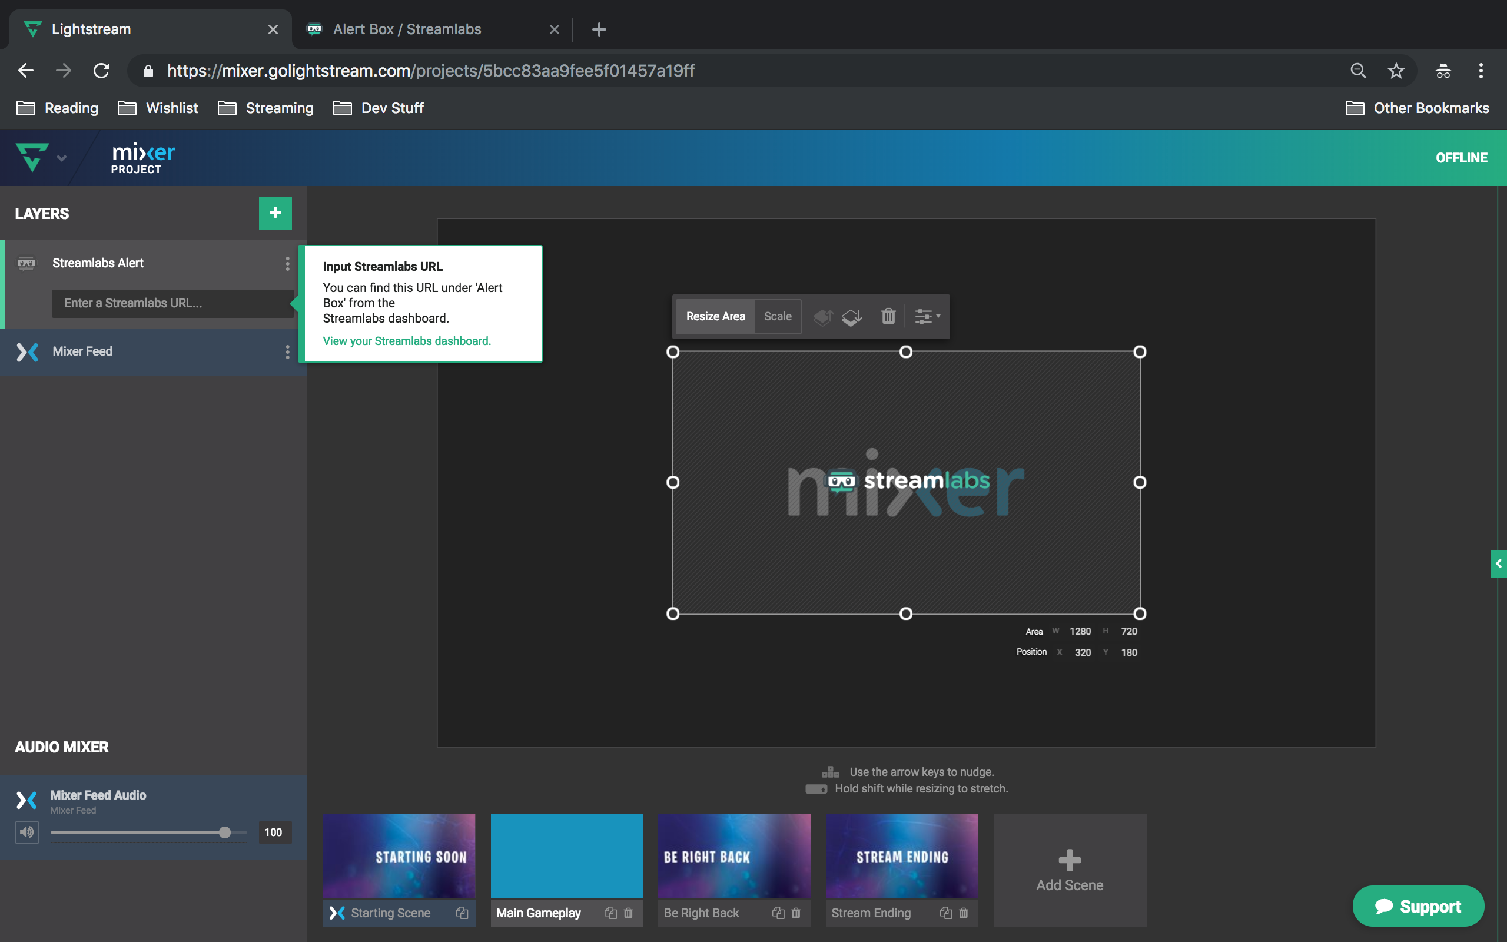This screenshot has height=942, width=1507.
Task: Open your Streamlabs dashboard link
Action: (x=406, y=341)
